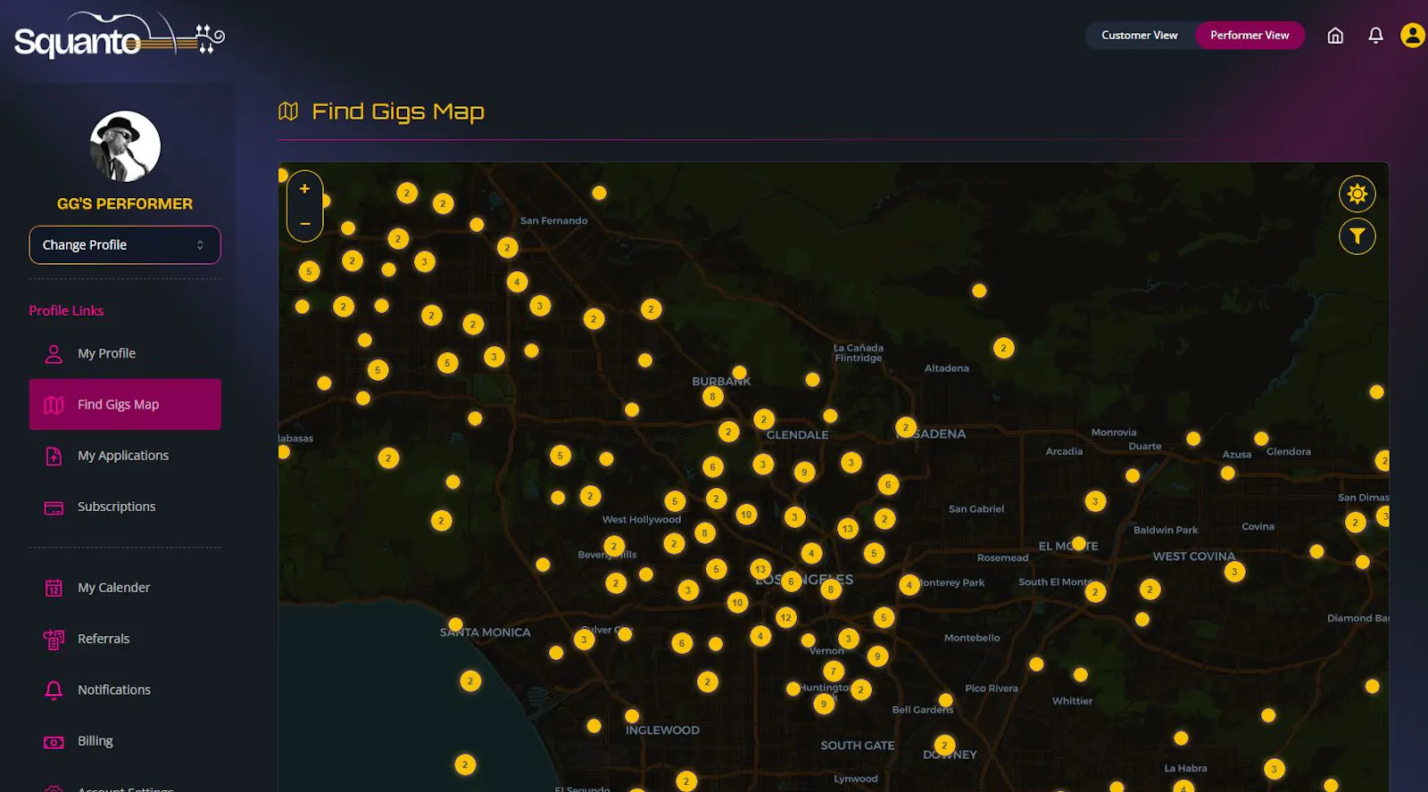The height and width of the screenshot is (792, 1428).
Task: Click the performer profile photo
Action: click(x=125, y=146)
